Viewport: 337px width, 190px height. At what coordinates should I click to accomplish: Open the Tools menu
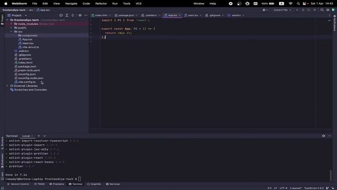click(126, 4)
